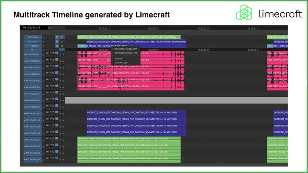The height and width of the screenshot is (173, 308).
Task: Click the pencil icon beside the TC1 track
Action: (x=44, y=50)
